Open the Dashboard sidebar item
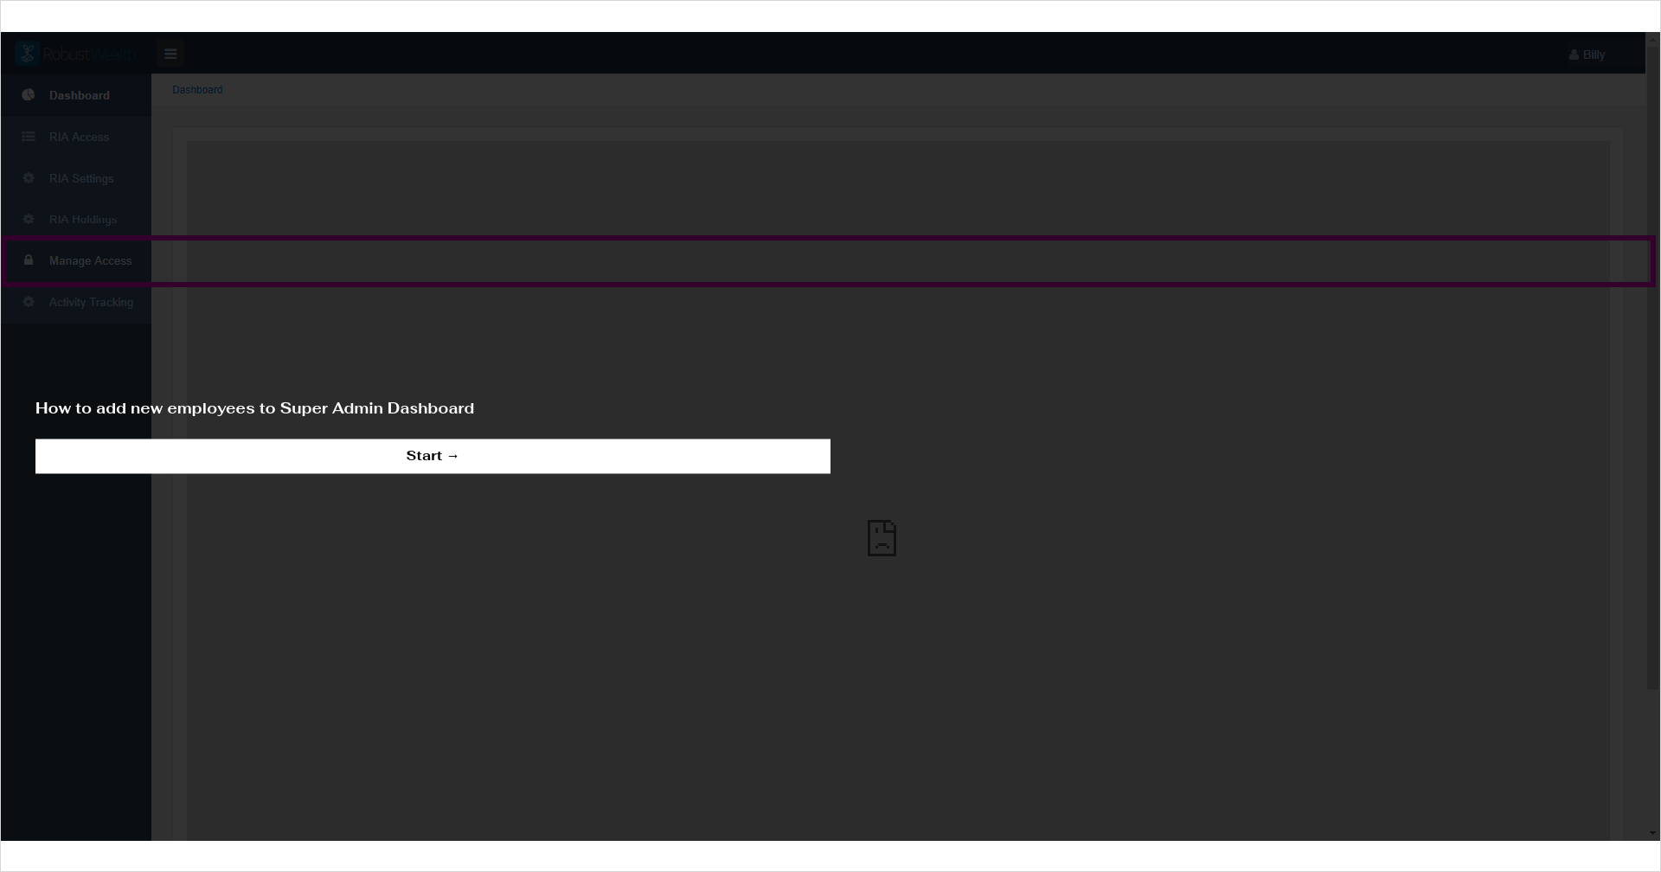1661x872 pixels. (76, 95)
